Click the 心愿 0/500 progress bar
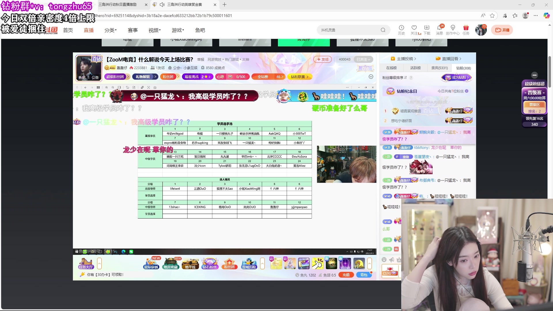553x311 pixels. (x=232, y=77)
